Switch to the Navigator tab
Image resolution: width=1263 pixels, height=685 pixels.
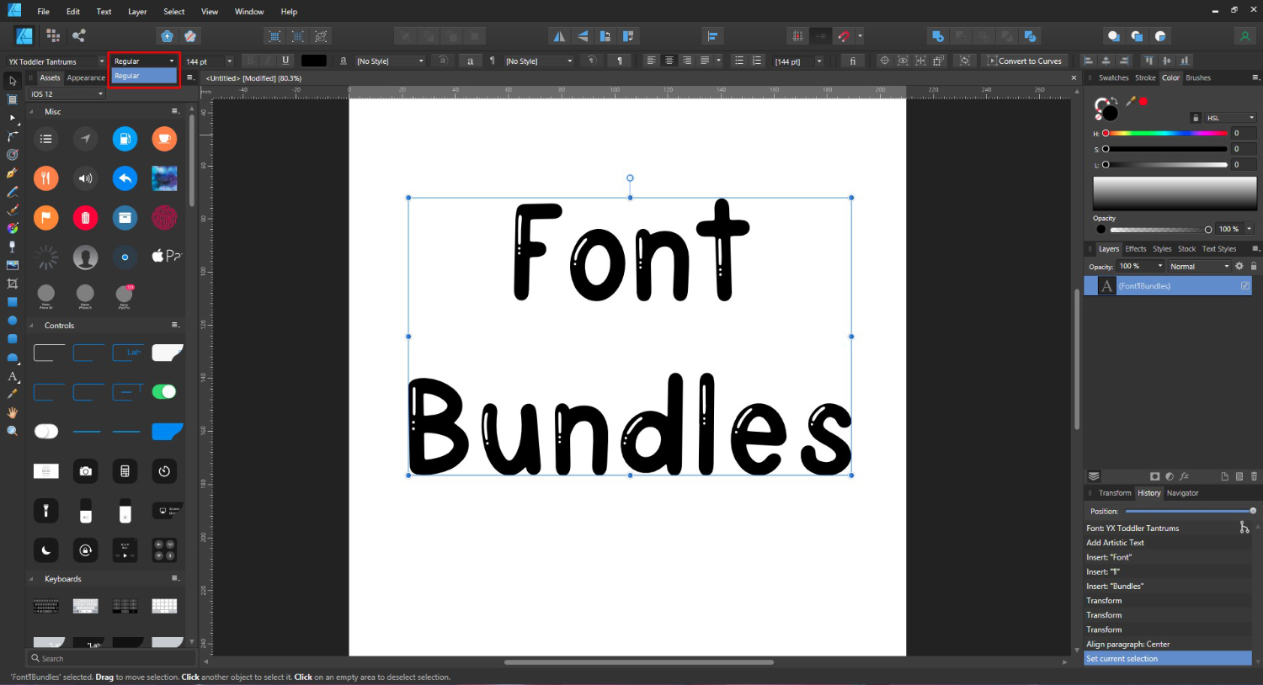1182,493
